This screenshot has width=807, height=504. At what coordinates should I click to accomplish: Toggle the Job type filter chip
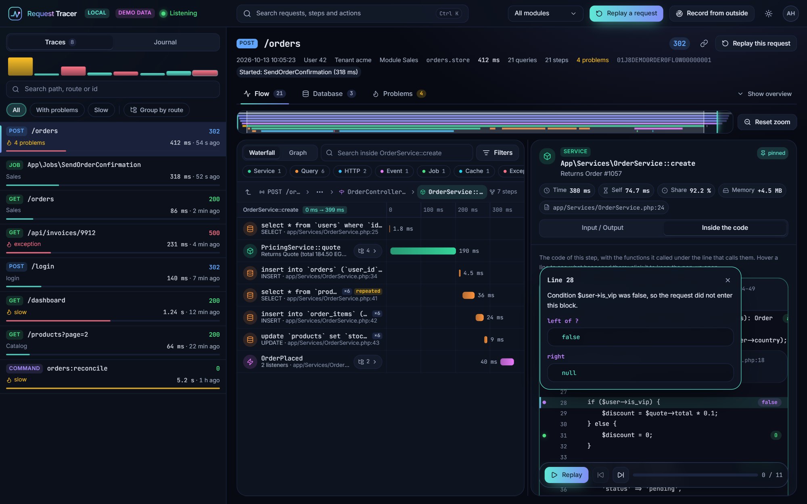[x=434, y=171]
